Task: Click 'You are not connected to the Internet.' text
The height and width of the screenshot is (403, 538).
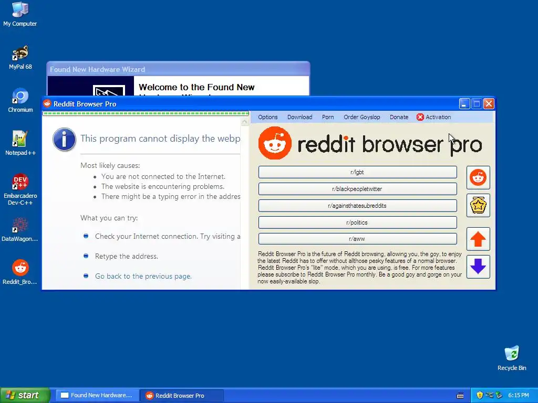Action: click(163, 176)
